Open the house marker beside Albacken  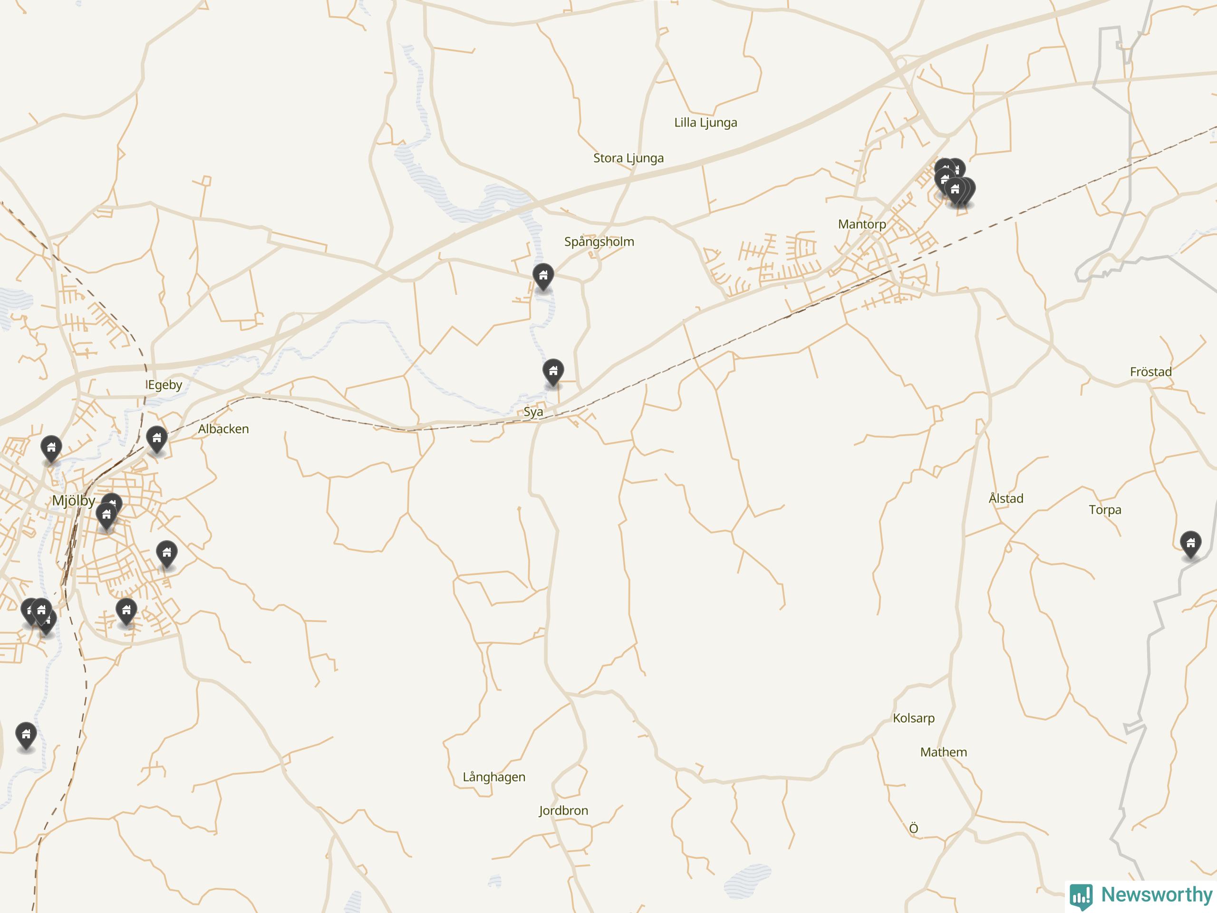pyautogui.click(x=157, y=440)
